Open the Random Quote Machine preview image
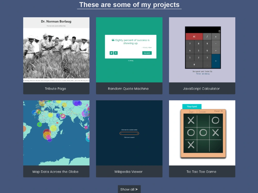 point(129,50)
